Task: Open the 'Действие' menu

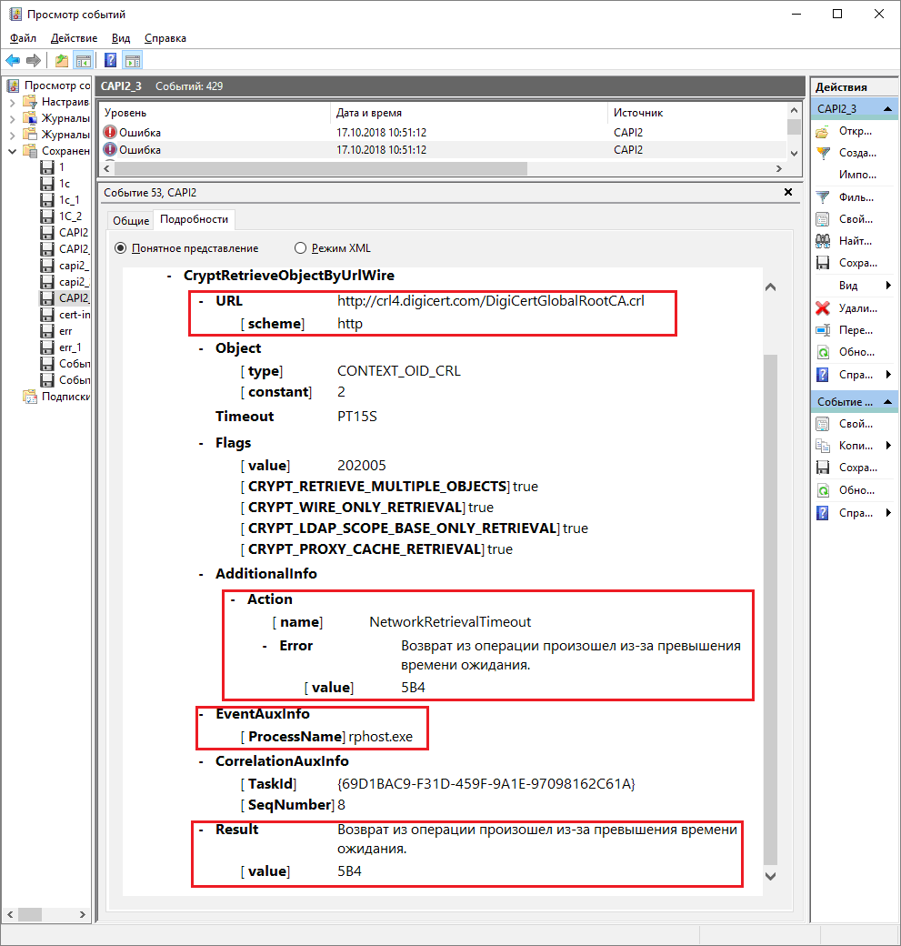Action: coord(74,38)
